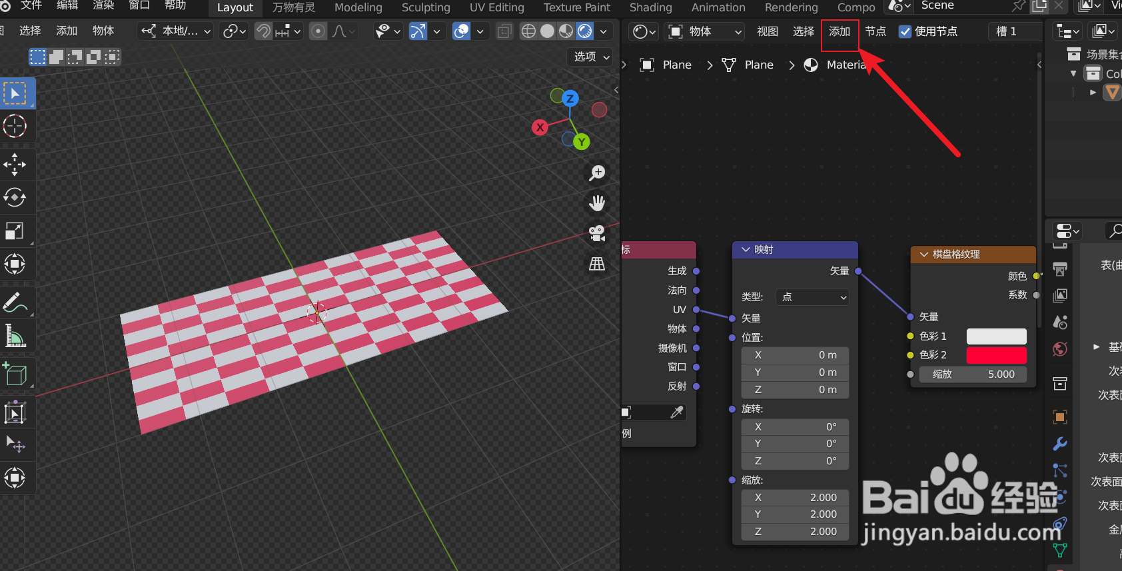The image size is (1122, 571).
Task: Open the 类型 点 dropdown in mapping node
Action: click(812, 297)
